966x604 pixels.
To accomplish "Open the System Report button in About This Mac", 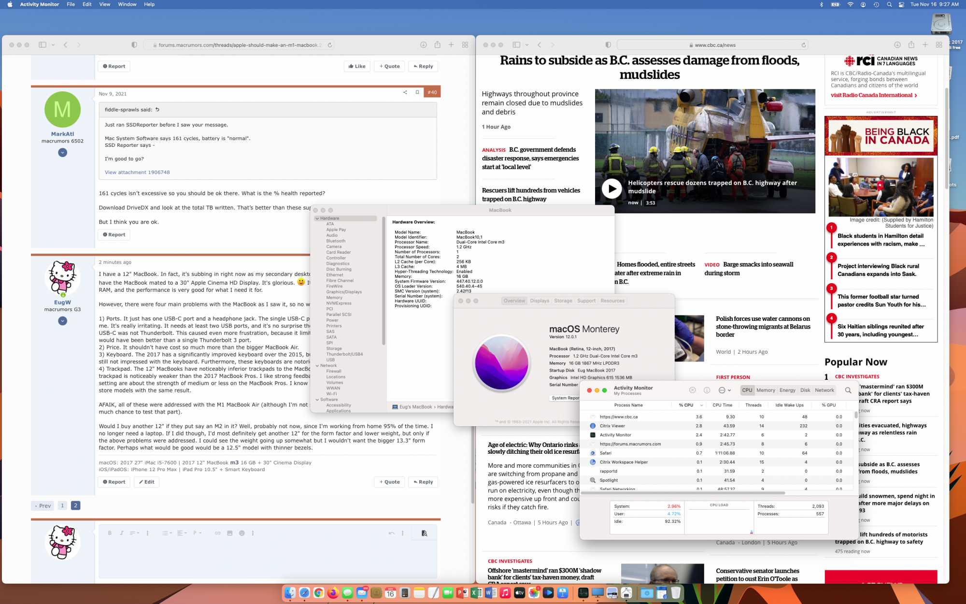I will tap(565, 398).
